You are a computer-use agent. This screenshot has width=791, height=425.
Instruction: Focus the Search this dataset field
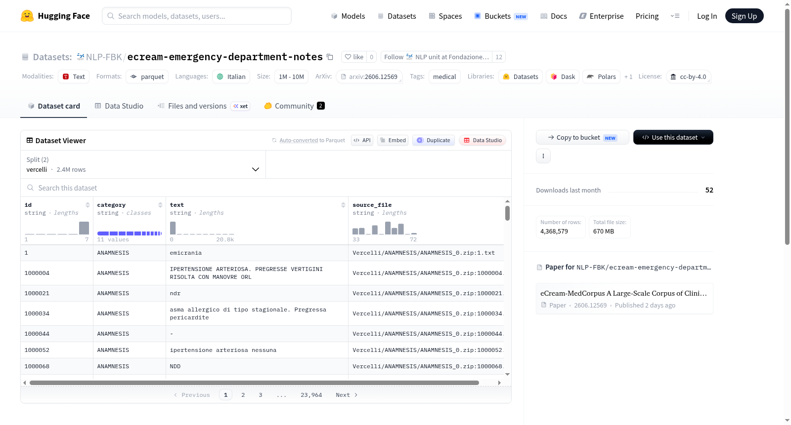coord(266,188)
